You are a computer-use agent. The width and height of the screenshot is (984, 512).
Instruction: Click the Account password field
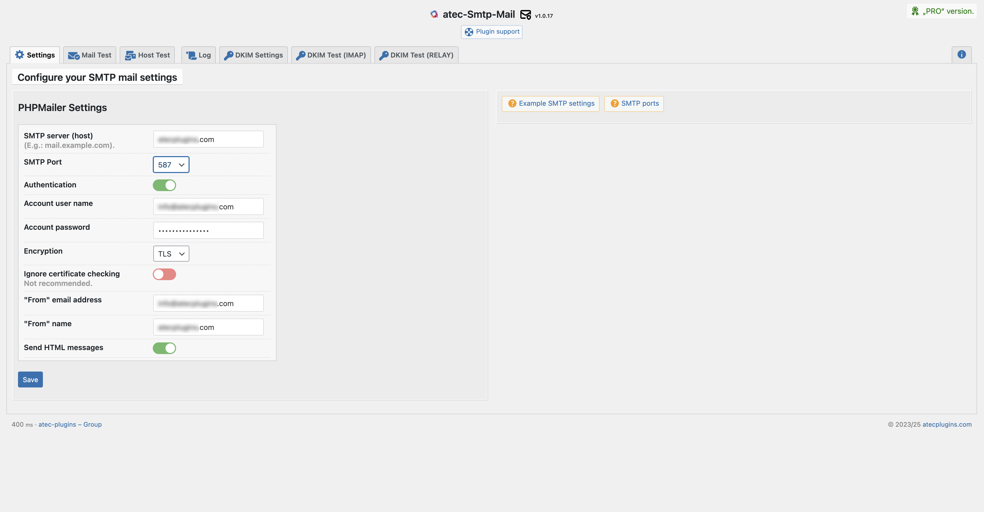tap(208, 230)
